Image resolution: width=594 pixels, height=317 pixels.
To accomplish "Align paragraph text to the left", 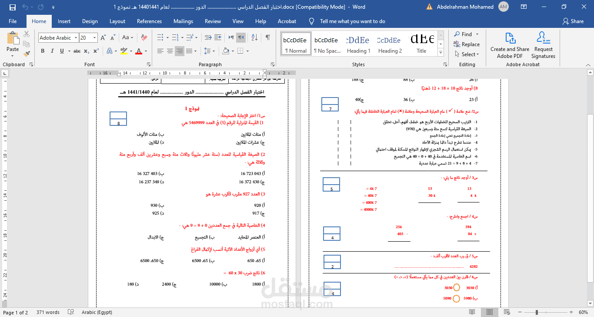I will (160, 51).
